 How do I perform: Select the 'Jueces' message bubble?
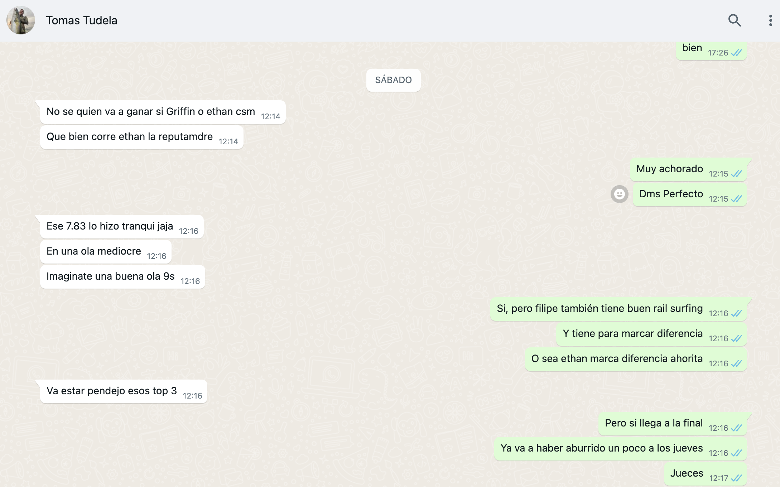(x=706, y=474)
